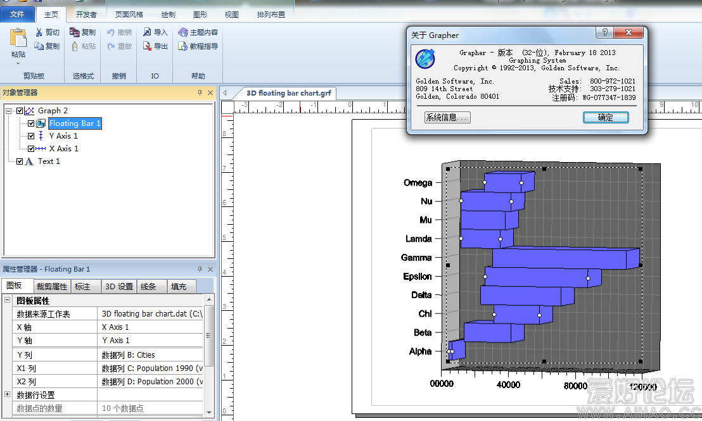Click the X2 列 value Population 2000
The width and height of the screenshot is (702, 421).
pos(150,382)
